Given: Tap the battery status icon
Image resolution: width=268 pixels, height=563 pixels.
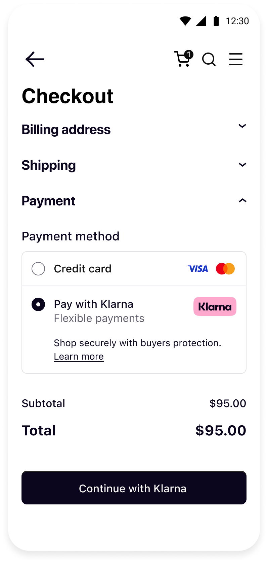Looking at the screenshot, I should 216,21.
